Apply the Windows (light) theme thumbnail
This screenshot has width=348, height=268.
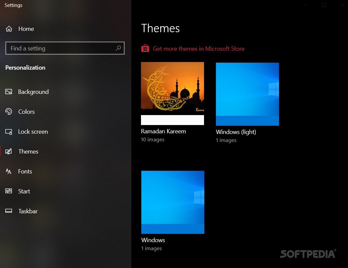[x=247, y=94]
